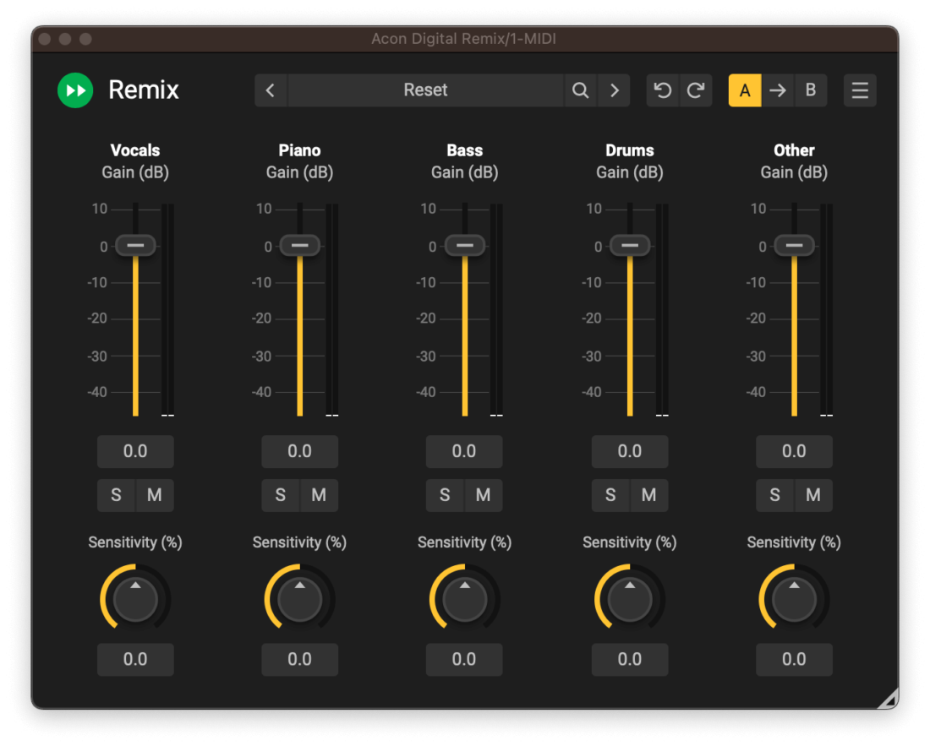Close the Acon Digital Remix window
Screen dimensions: 930x746
(x=45, y=39)
